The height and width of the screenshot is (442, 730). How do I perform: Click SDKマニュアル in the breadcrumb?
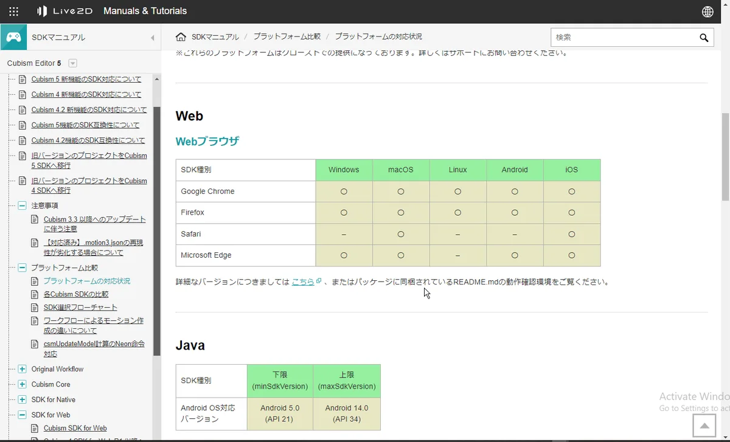click(215, 37)
